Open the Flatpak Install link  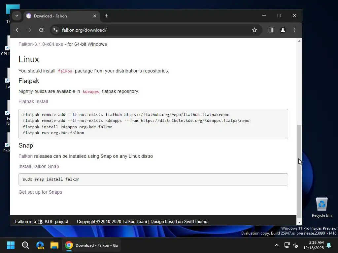(x=33, y=101)
